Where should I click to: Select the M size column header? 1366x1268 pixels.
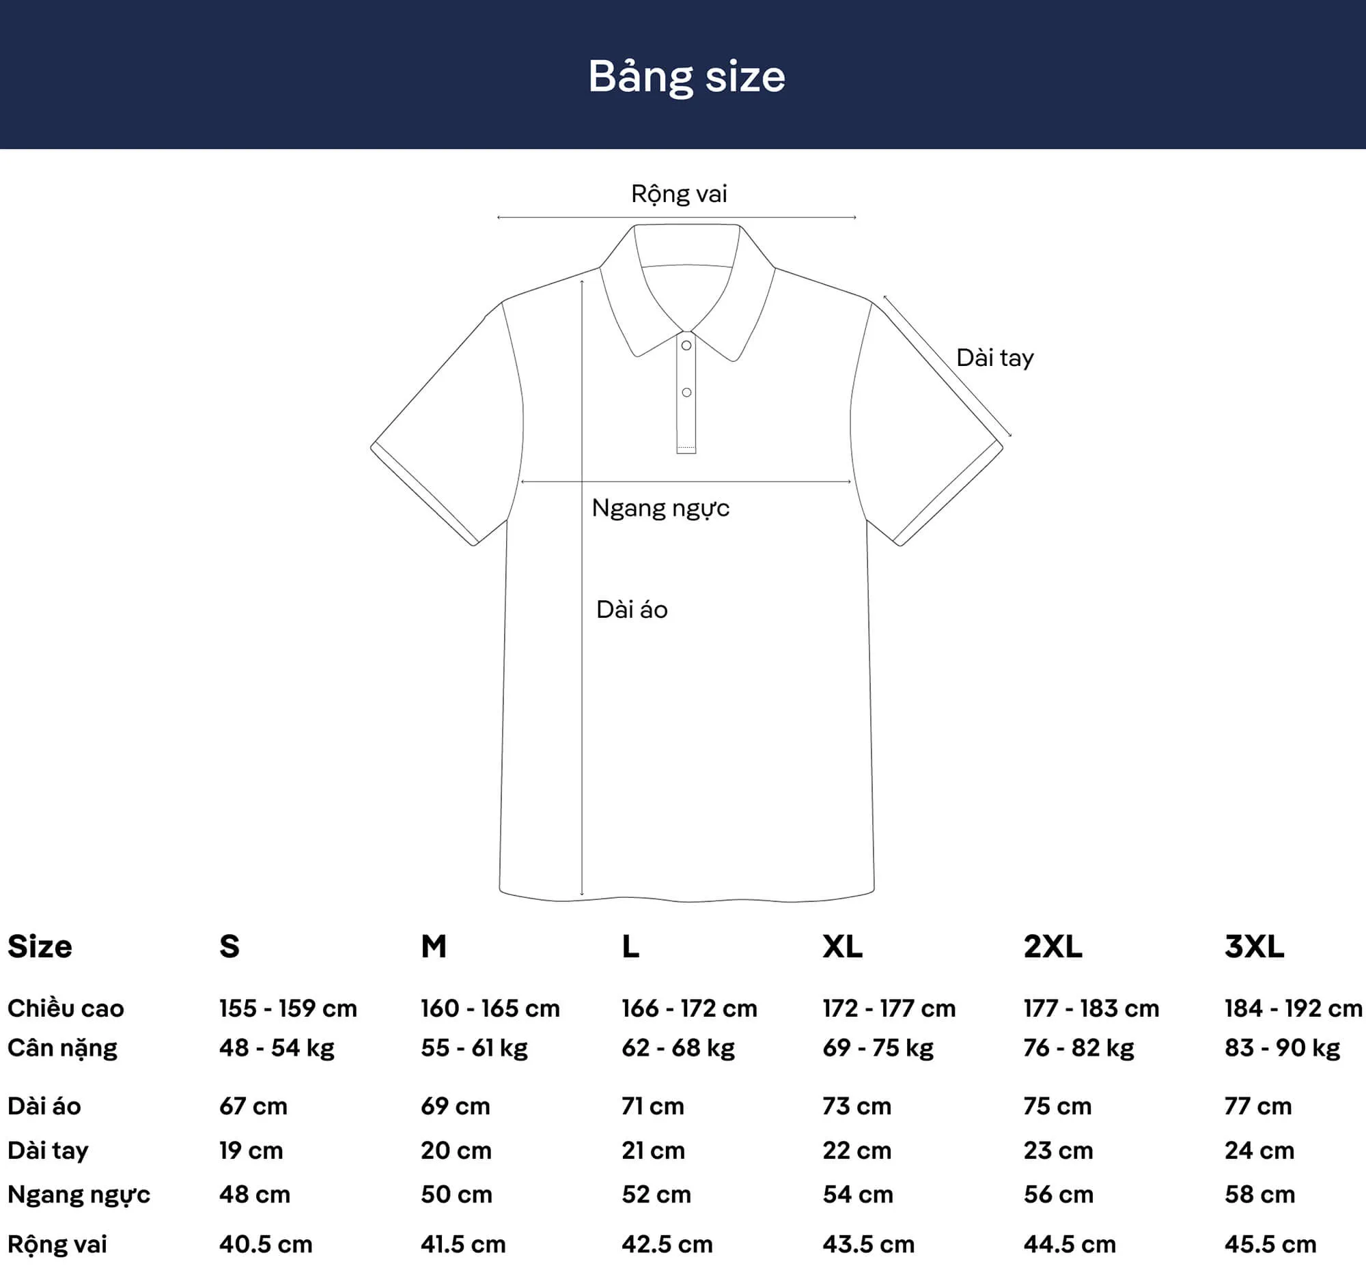click(x=433, y=947)
